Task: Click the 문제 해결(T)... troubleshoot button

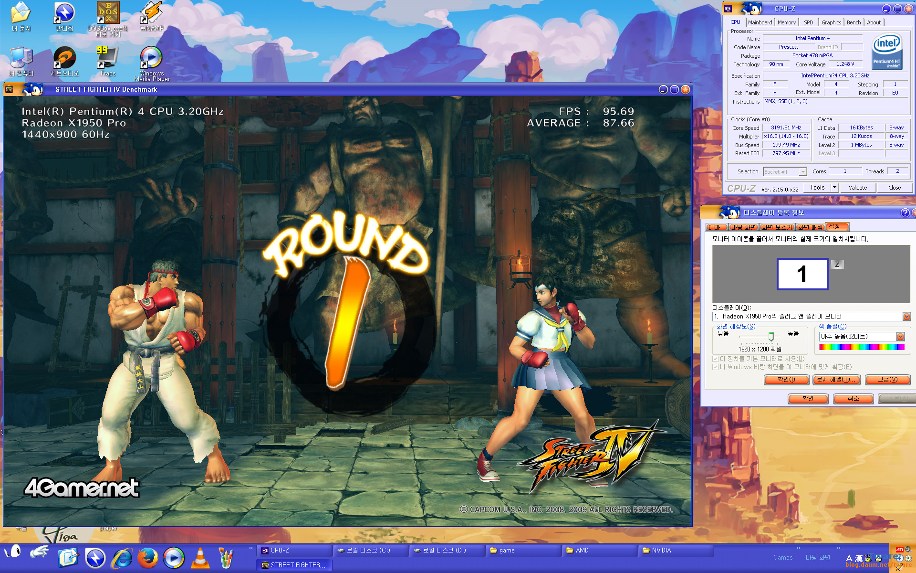Action: point(837,380)
